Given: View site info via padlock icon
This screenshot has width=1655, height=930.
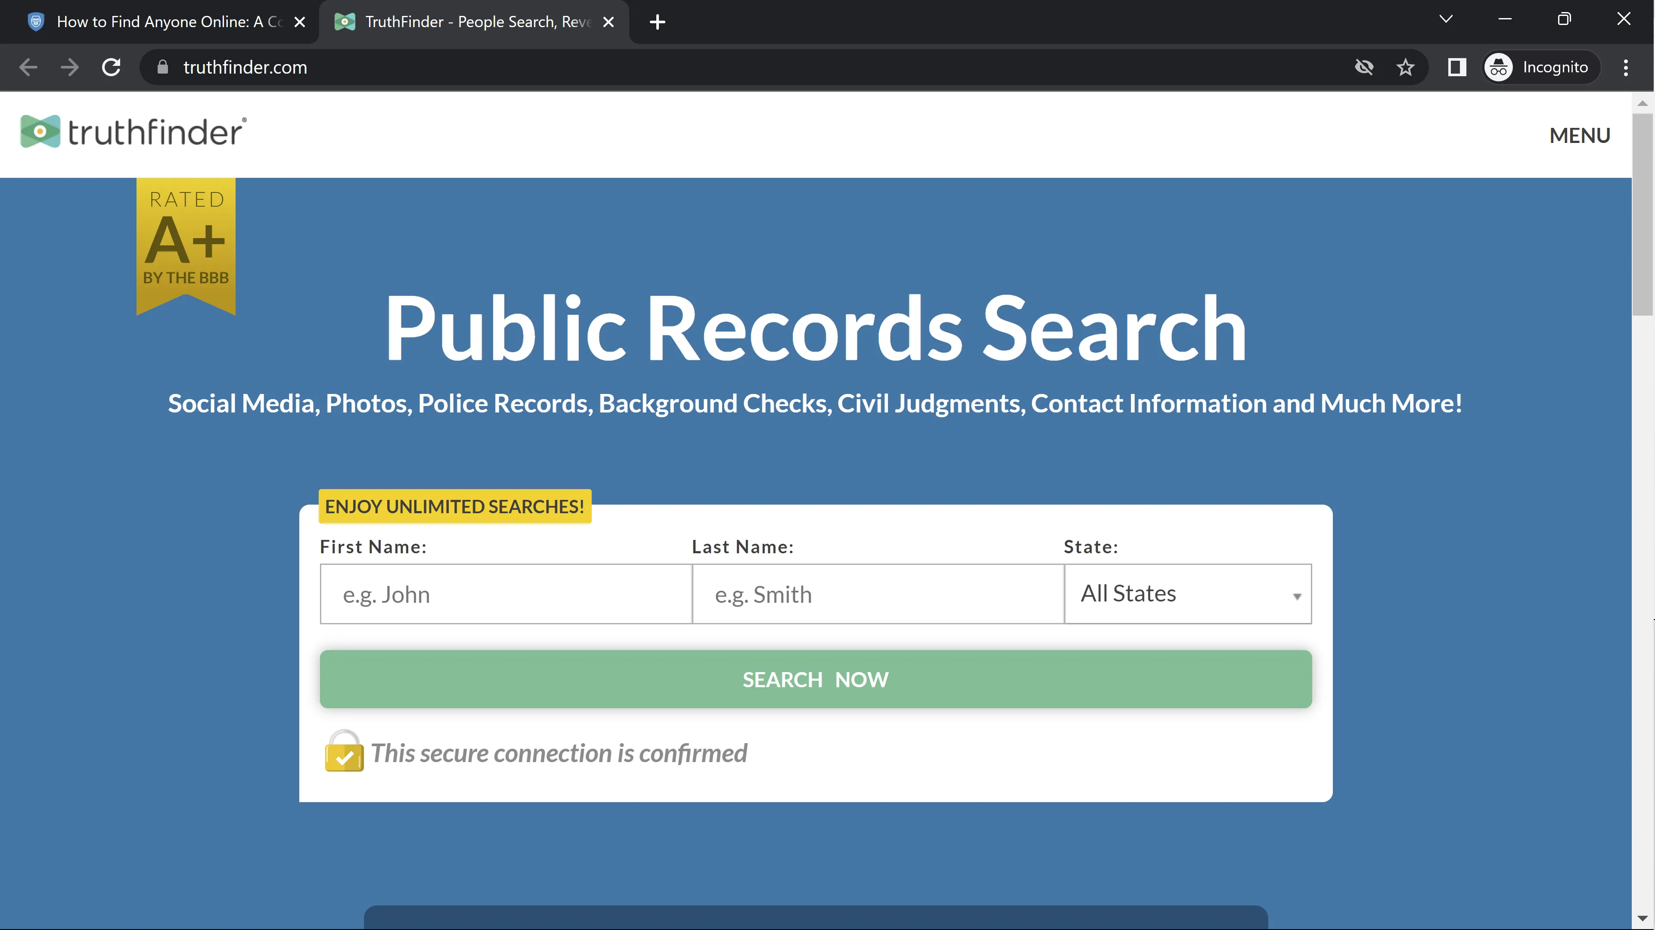Looking at the screenshot, I should tap(162, 68).
